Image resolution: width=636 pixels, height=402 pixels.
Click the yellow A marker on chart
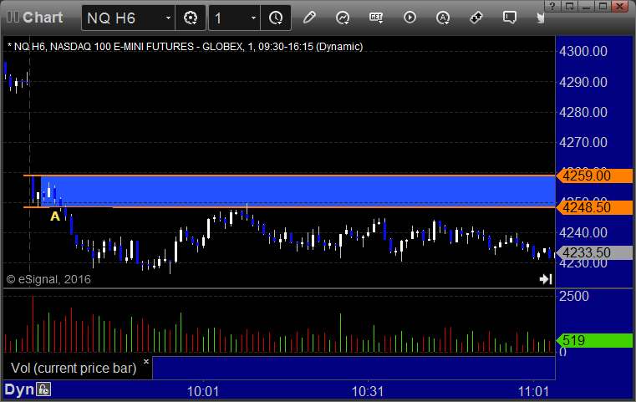click(55, 216)
